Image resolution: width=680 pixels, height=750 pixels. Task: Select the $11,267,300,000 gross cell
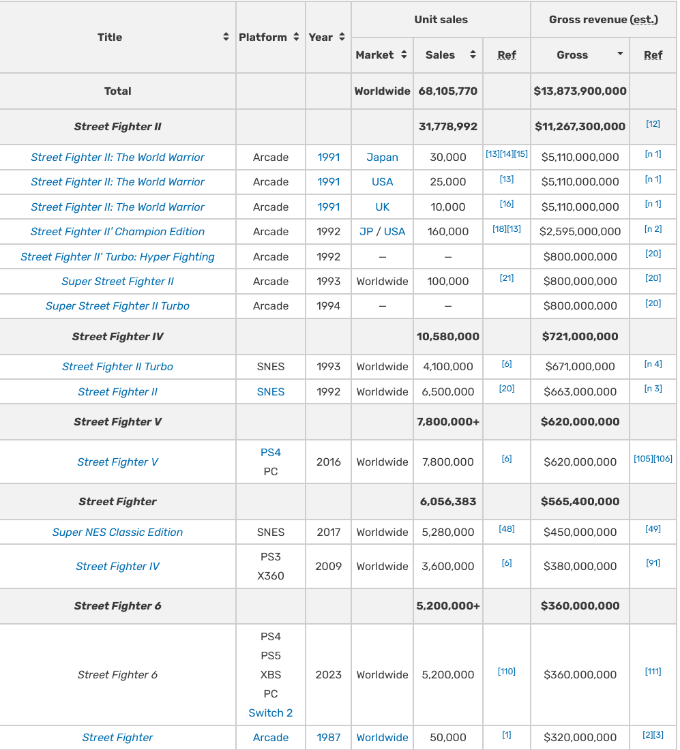580,127
